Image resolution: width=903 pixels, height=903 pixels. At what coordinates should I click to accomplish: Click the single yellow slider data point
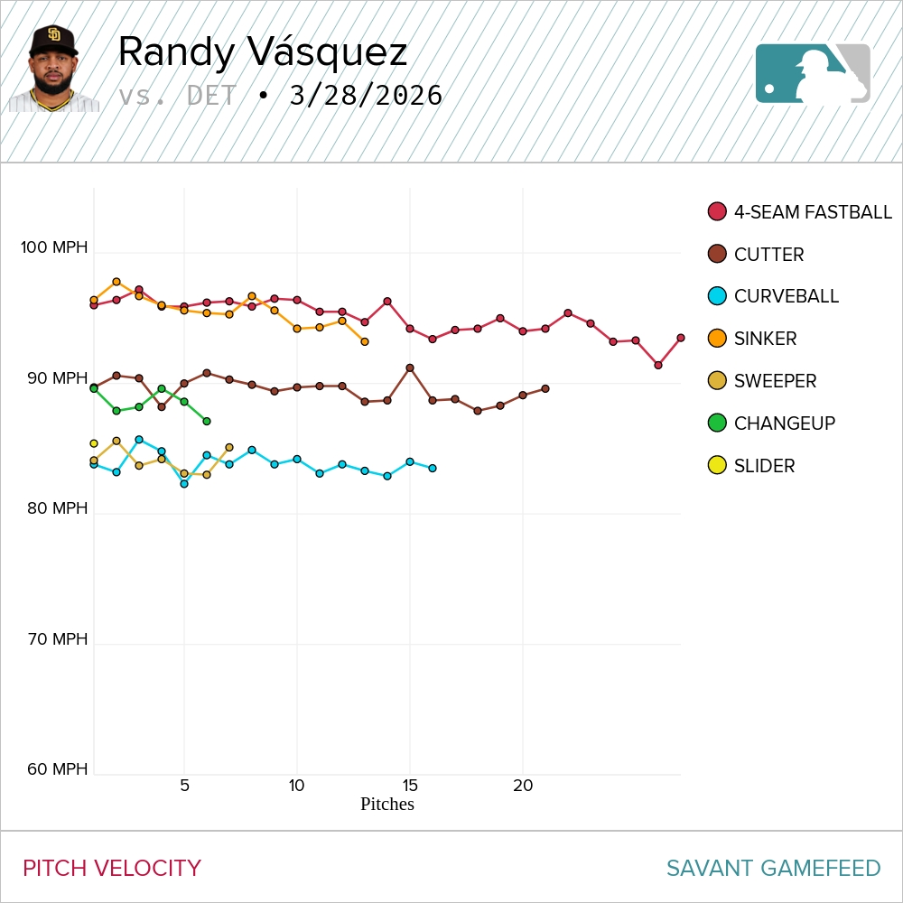pos(94,443)
